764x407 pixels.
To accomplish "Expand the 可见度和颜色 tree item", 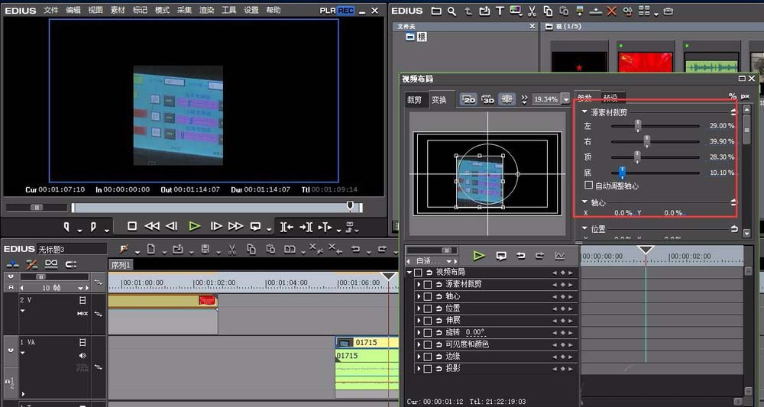I will tap(419, 344).
